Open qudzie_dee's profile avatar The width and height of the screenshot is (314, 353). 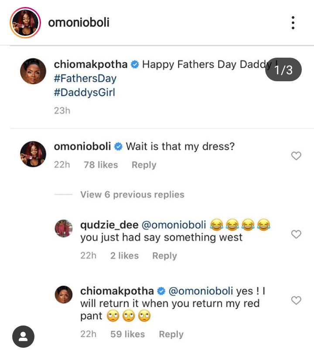tap(63, 228)
